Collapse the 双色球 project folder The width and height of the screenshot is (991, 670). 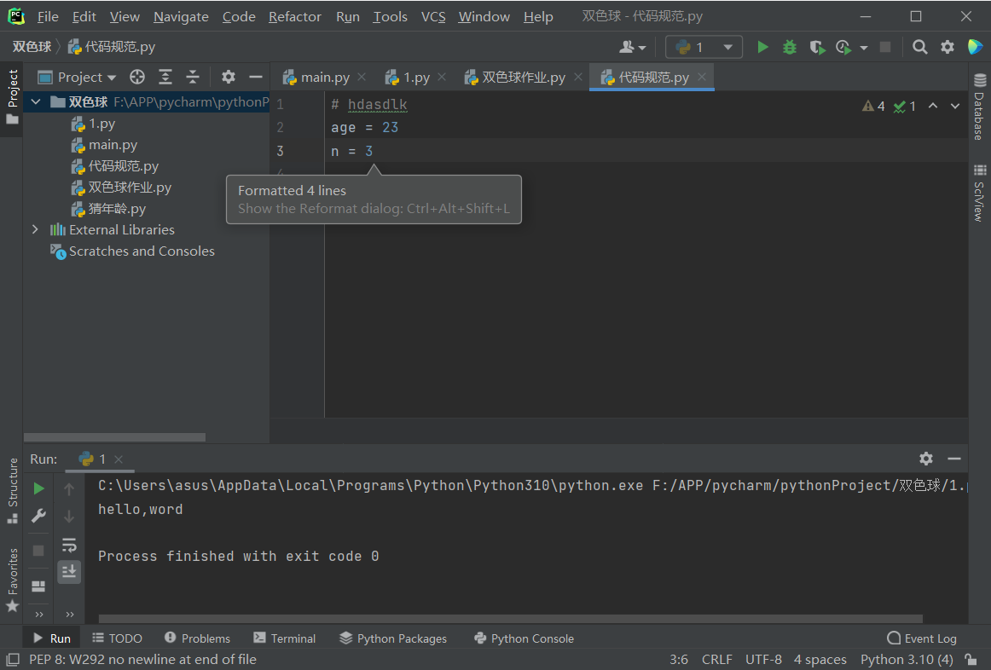tap(36, 101)
